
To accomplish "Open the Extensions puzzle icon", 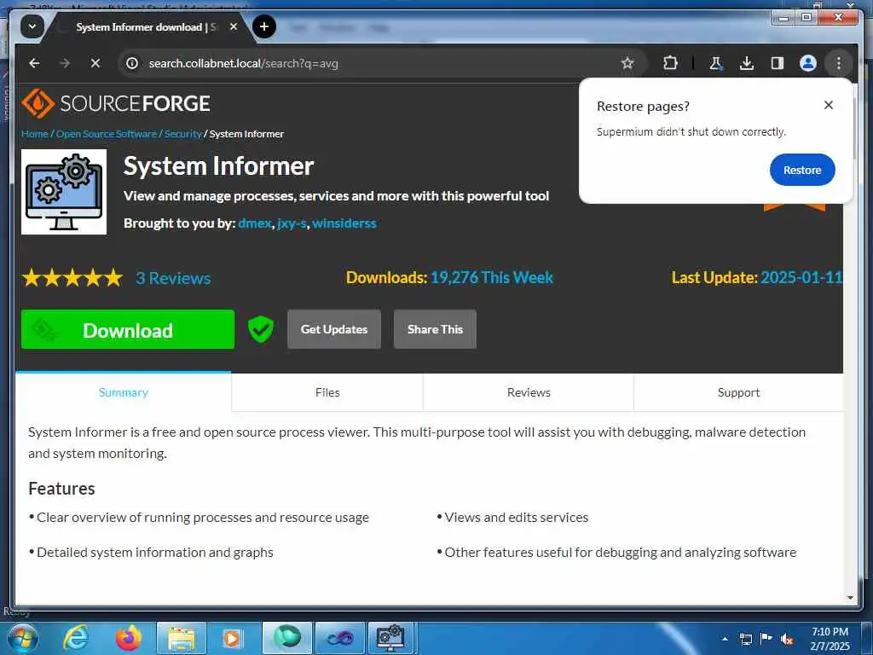I will [x=670, y=63].
